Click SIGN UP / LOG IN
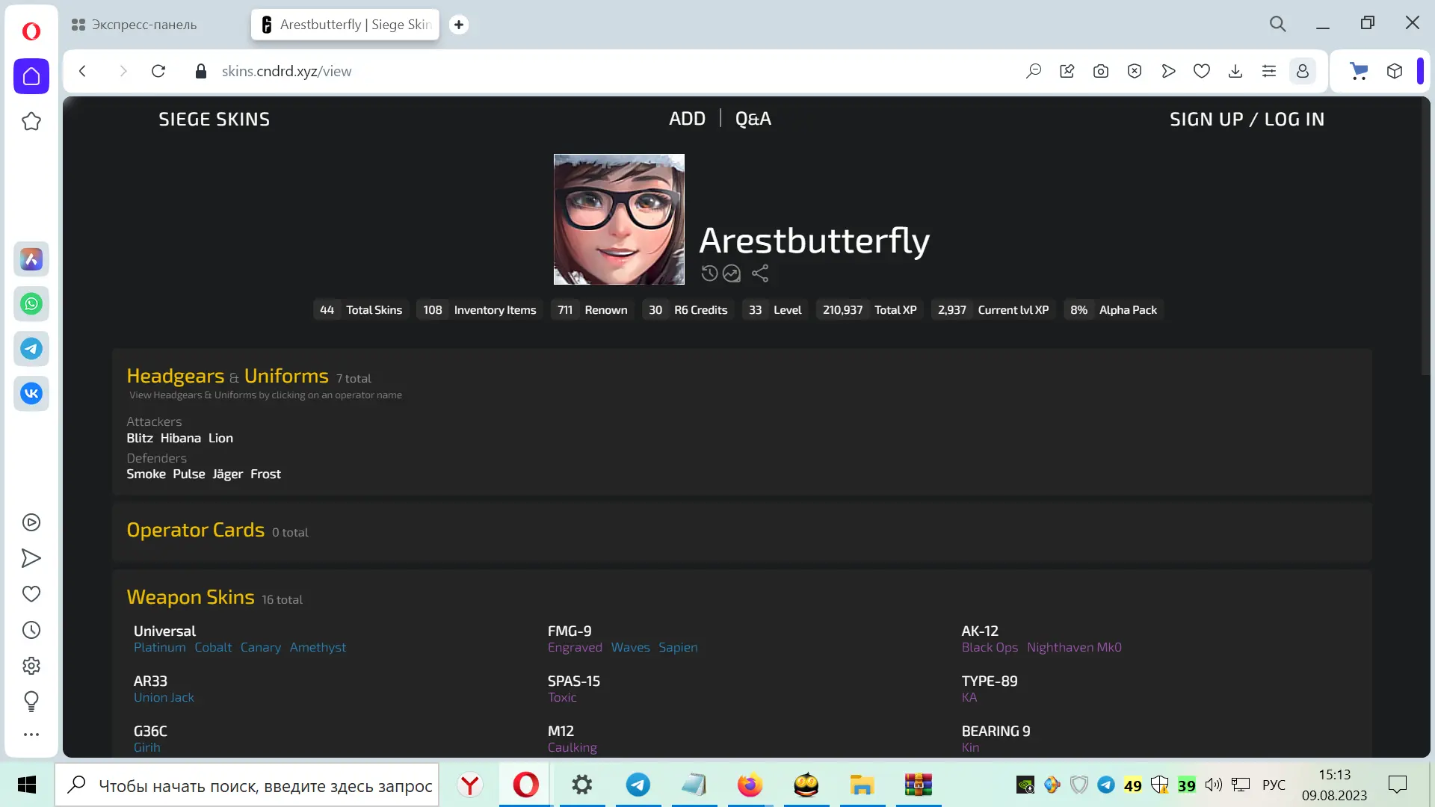Viewport: 1435px width, 807px height. [1247, 119]
